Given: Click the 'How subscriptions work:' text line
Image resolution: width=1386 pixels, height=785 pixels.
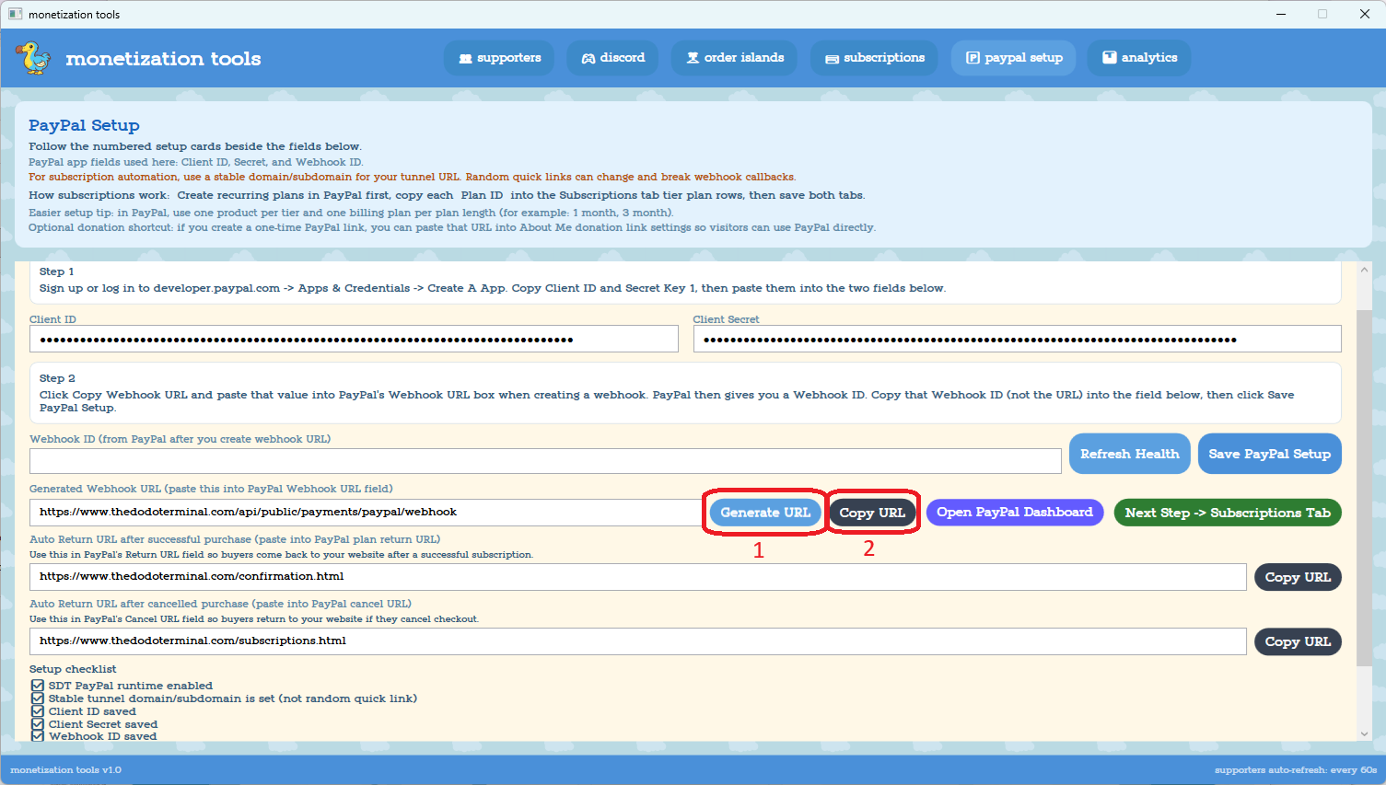Looking at the screenshot, I should (x=447, y=195).
